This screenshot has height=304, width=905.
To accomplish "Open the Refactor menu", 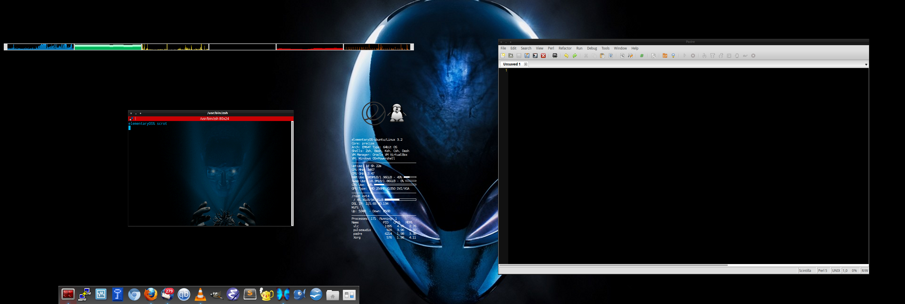I will [x=565, y=48].
